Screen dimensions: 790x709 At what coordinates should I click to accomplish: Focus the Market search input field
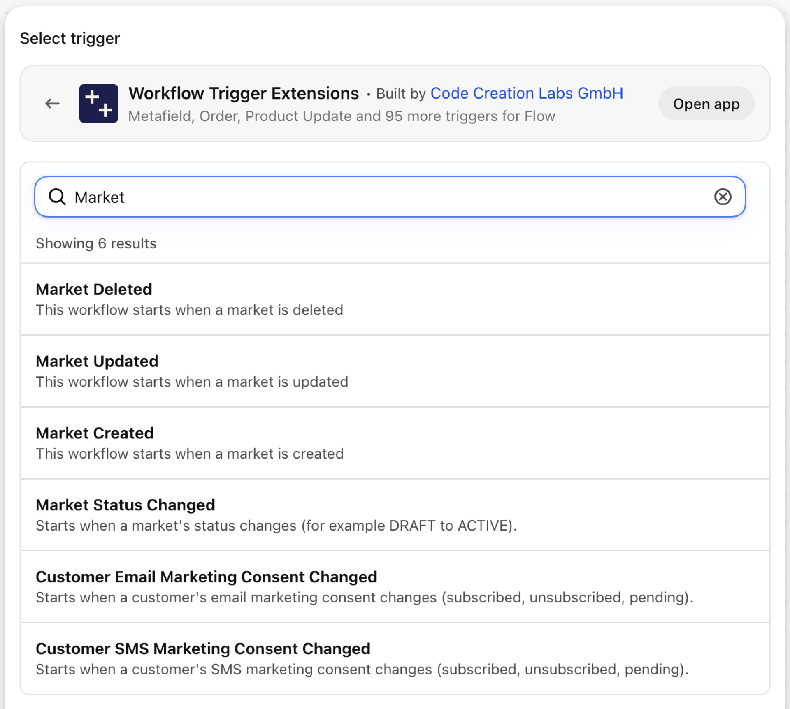[390, 197]
